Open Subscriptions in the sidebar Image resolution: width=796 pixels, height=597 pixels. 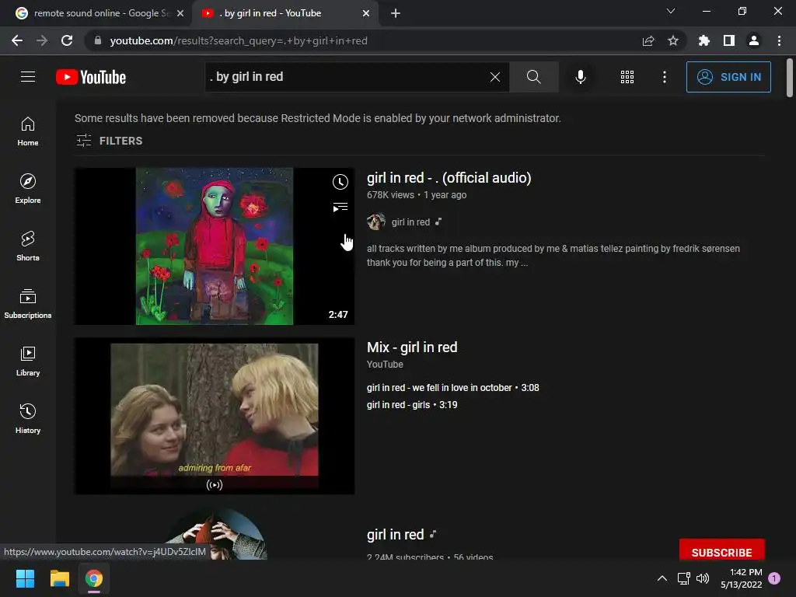click(28, 304)
